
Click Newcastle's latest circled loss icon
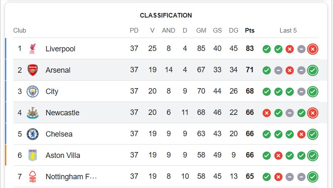tap(313, 113)
